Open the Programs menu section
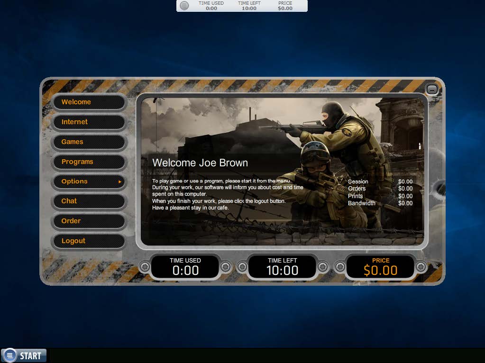Viewport: 485px width, 363px height. [x=89, y=162]
